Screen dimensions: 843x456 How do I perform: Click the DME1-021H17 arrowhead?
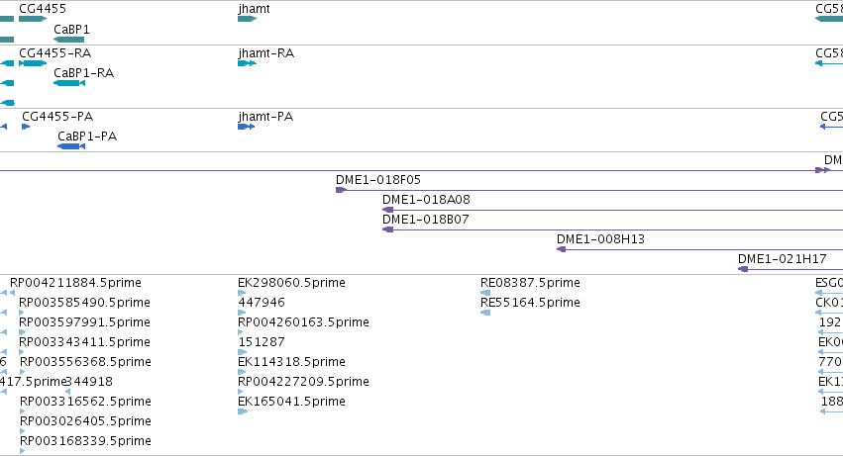pos(743,270)
